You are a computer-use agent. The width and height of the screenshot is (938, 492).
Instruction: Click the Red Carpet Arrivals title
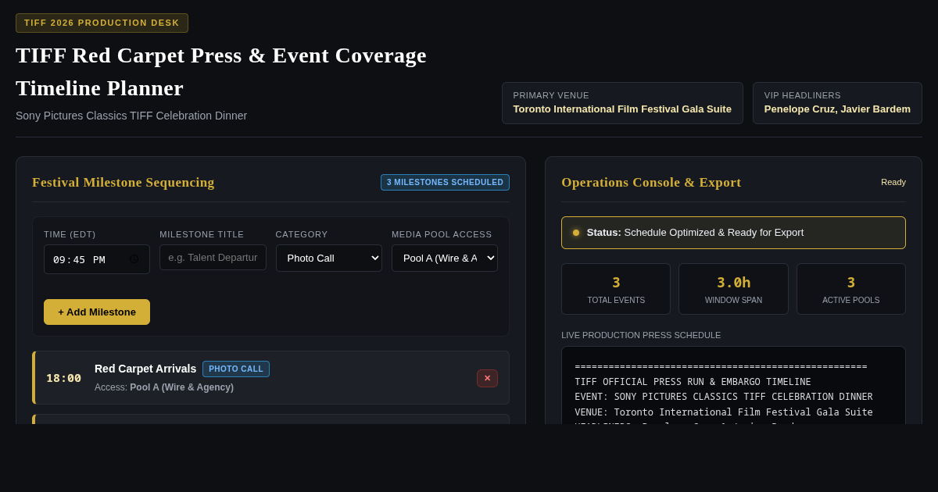pyautogui.click(x=145, y=369)
